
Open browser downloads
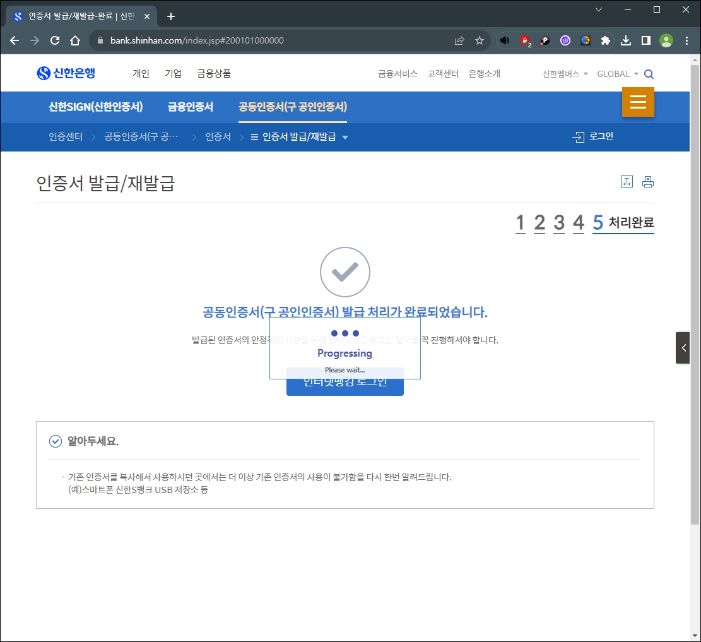[626, 40]
